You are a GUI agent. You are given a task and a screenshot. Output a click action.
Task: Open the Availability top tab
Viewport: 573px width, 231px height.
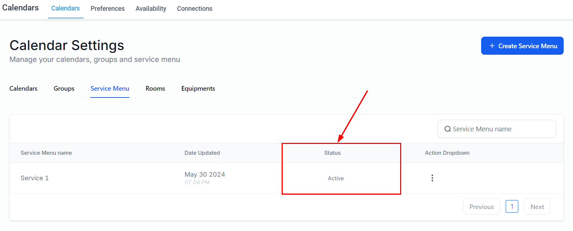point(151,9)
